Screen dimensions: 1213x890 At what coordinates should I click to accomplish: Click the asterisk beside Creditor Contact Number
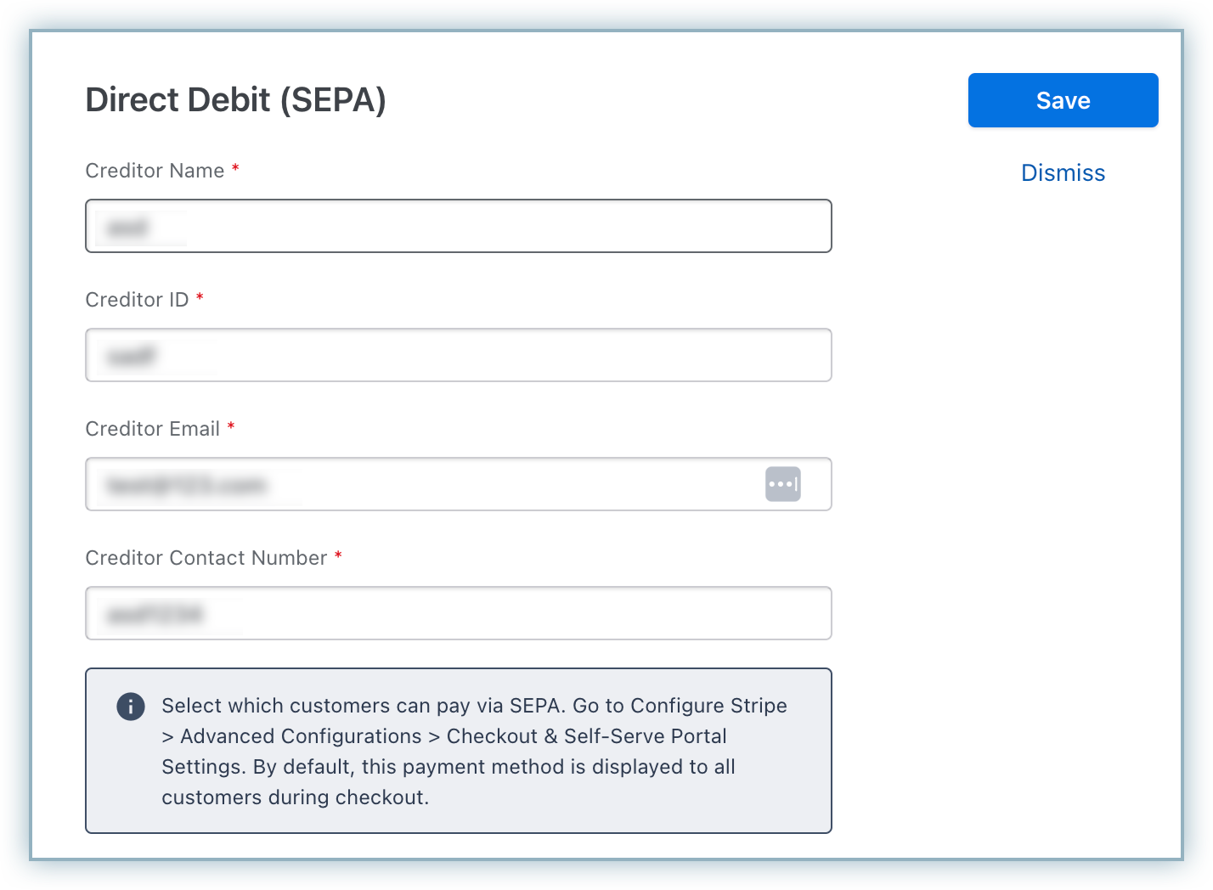[x=338, y=556]
